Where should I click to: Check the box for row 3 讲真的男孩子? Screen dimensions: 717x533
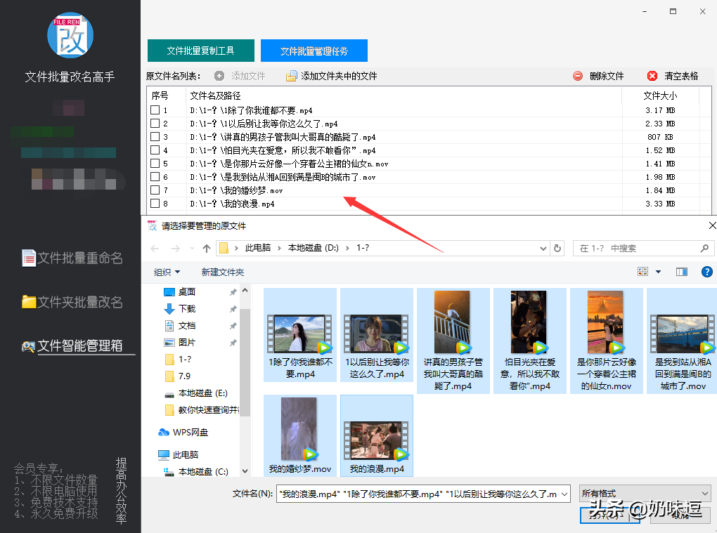tap(155, 136)
